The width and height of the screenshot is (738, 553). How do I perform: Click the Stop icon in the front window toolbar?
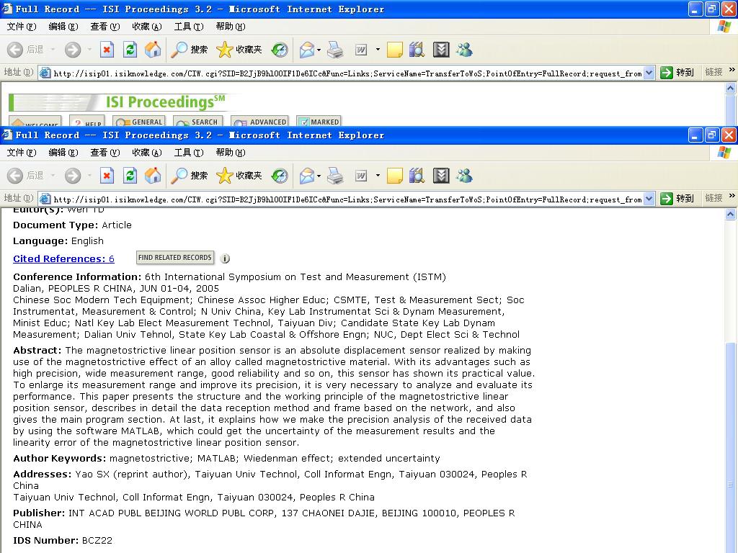(x=107, y=176)
